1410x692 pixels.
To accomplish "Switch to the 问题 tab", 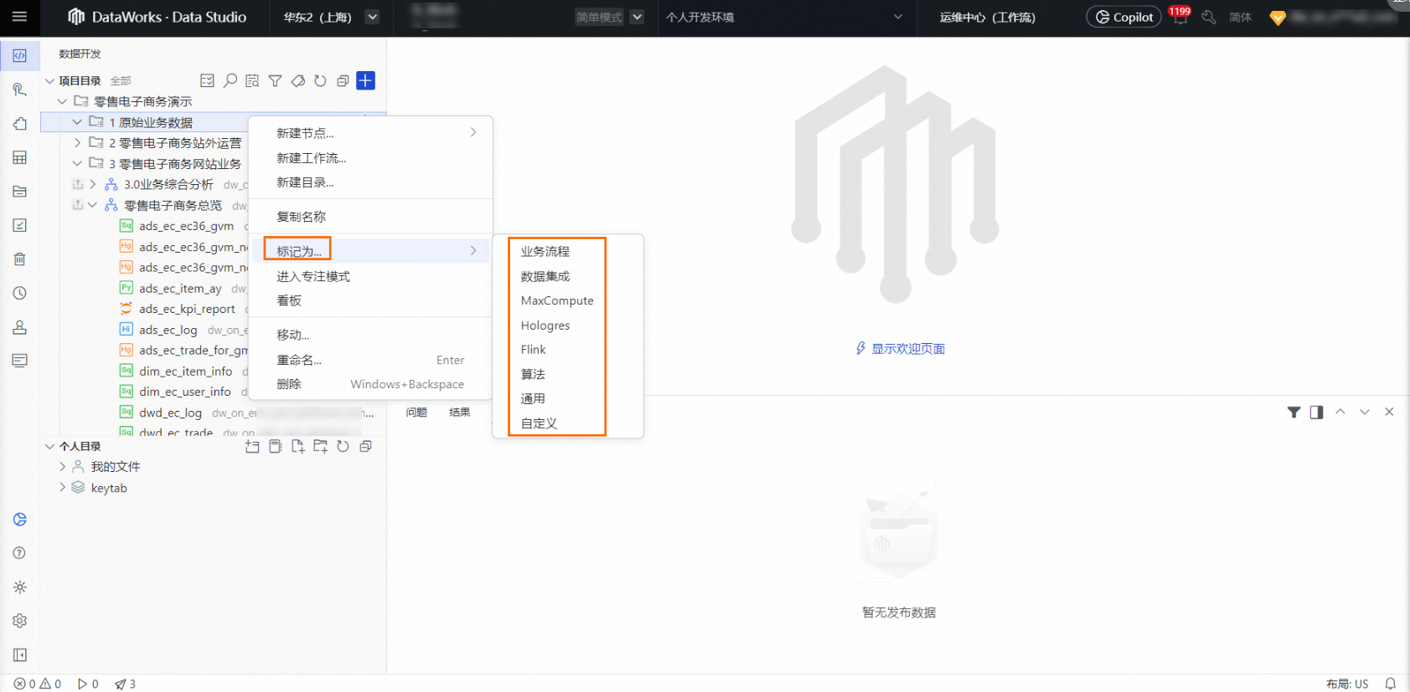I will tap(416, 413).
